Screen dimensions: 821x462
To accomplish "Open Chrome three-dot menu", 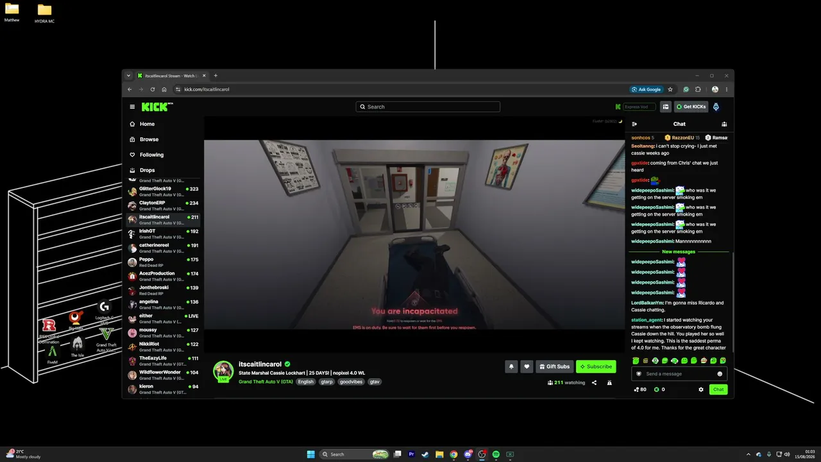I will 727,89.
